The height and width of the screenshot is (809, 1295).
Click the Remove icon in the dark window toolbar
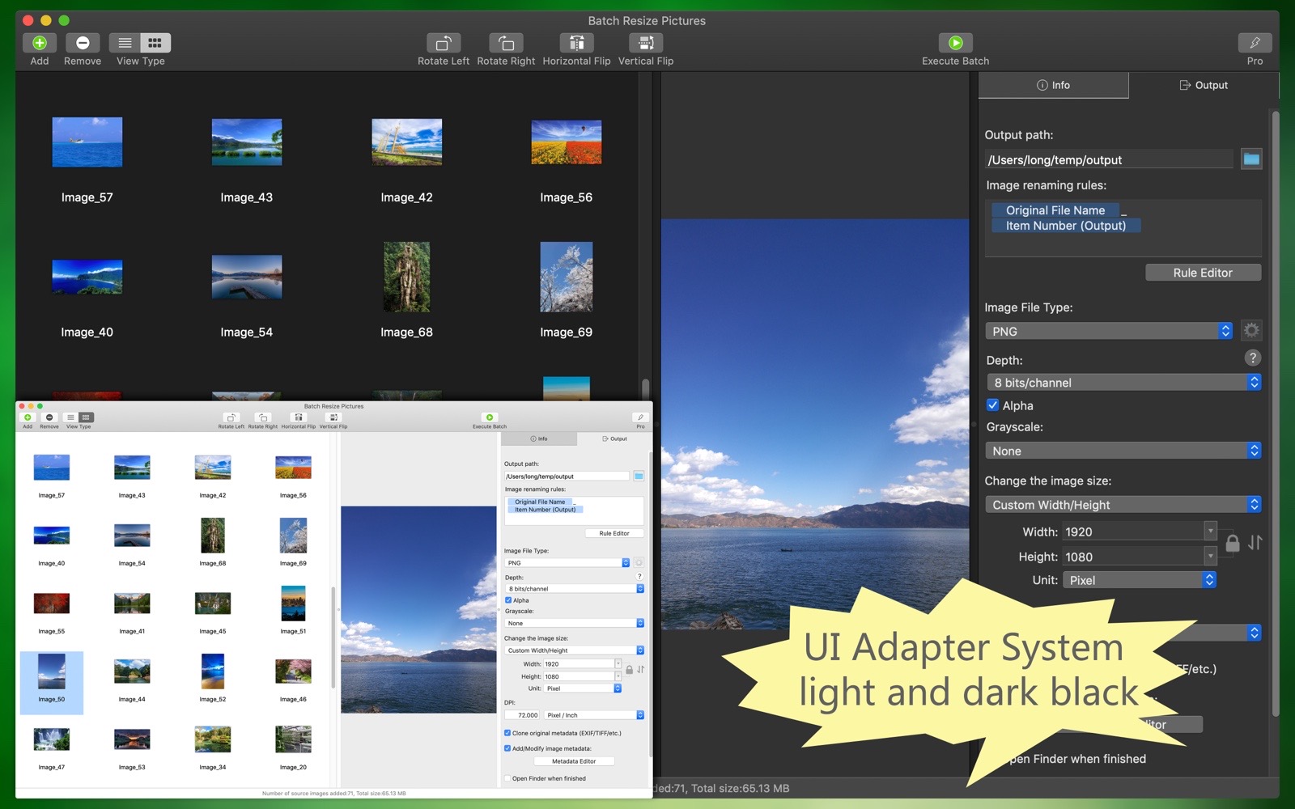[83, 43]
